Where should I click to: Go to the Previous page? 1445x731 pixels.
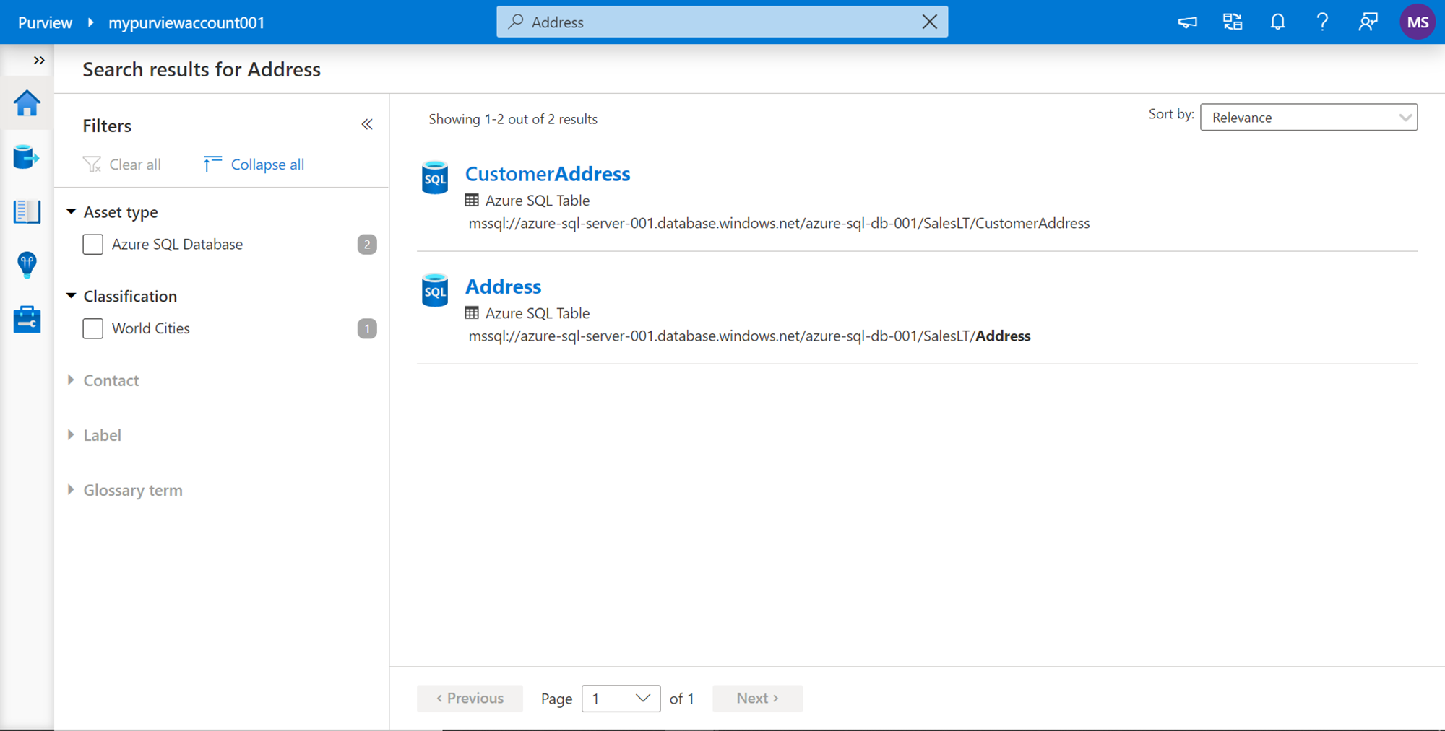coord(470,699)
